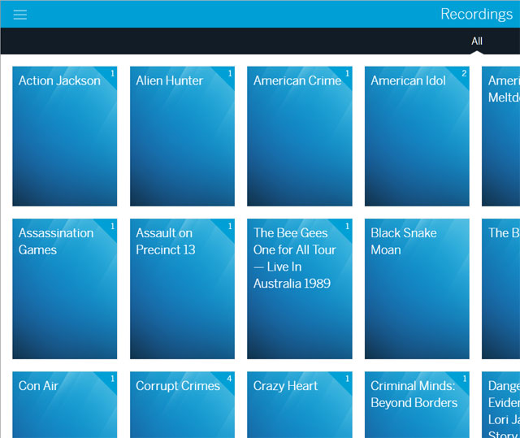Click the count badge on The Bee Gees tile
Screen dimensions: 520x438
[x=347, y=226]
